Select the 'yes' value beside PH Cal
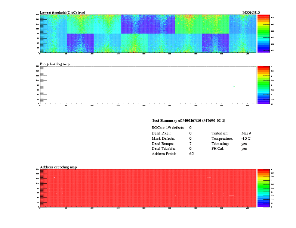296x228 pixels. (x=244, y=149)
